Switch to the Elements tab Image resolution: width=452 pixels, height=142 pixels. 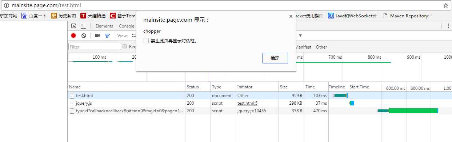click(x=104, y=26)
